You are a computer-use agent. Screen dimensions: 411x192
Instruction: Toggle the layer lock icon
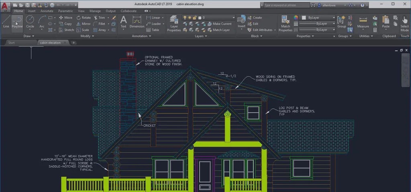pos(195,18)
